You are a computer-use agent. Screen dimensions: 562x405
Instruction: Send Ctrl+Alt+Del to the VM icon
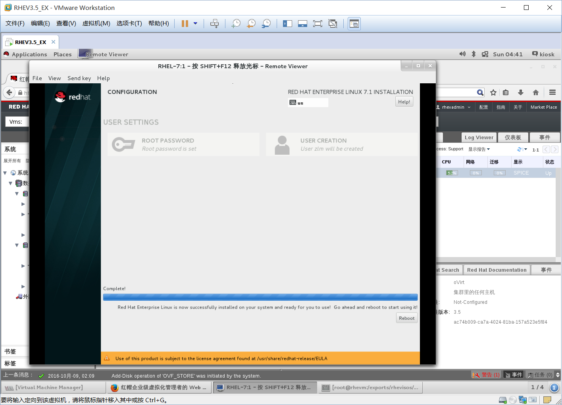tap(214, 23)
